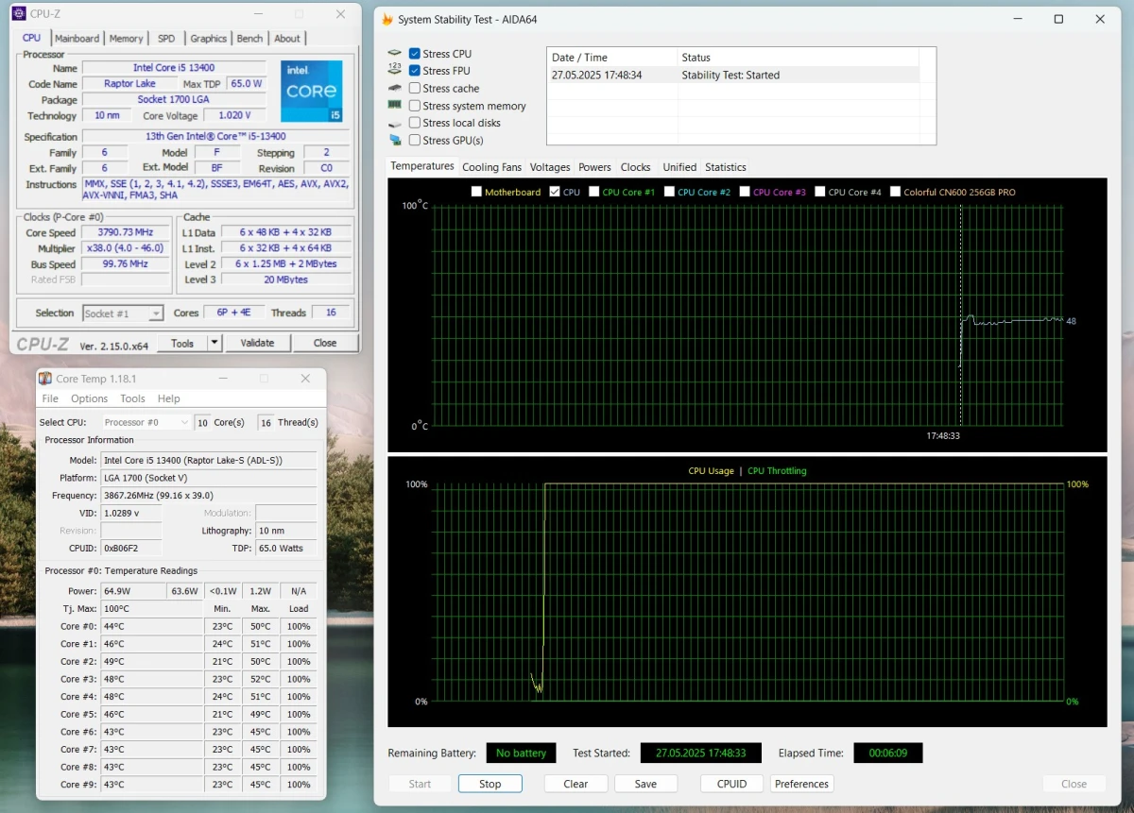Open the Select CPU Processor #0 dropdown

(x=146, y=422)
